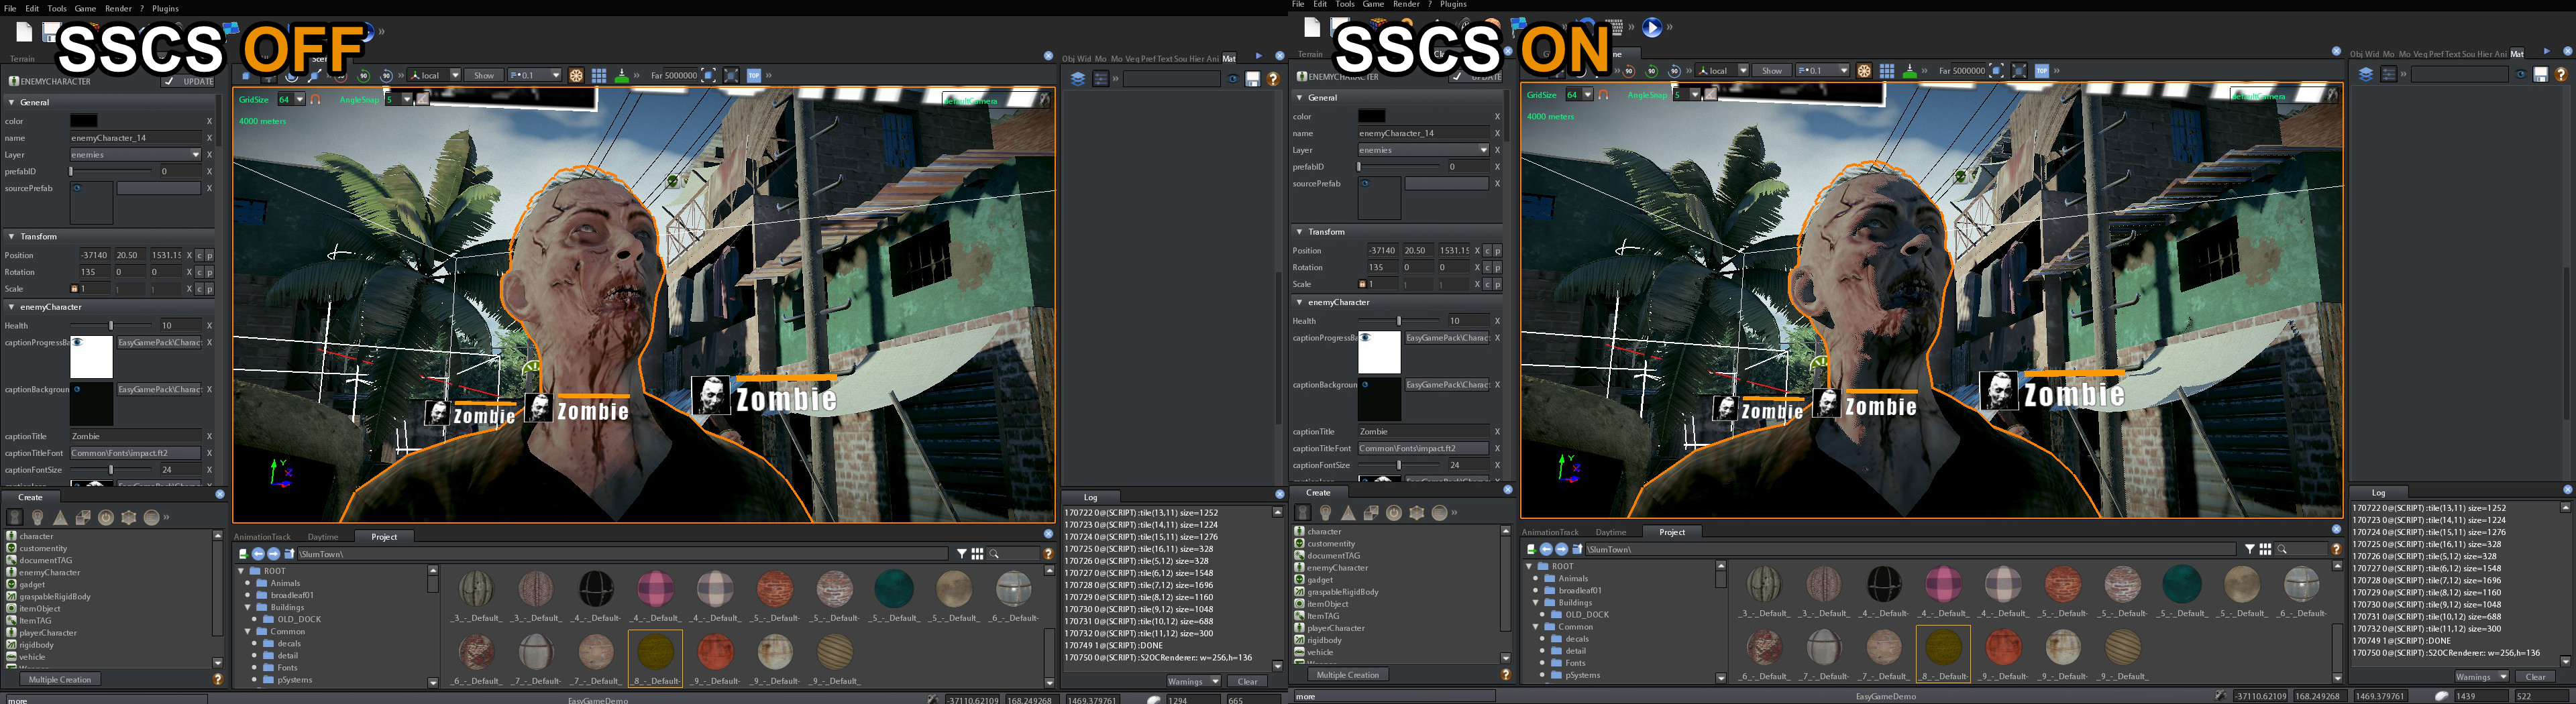Select the yellow _8_-_Default- material in SSCS OFF Project
This screenshot has height=704, width=2576.
(655, 658)
